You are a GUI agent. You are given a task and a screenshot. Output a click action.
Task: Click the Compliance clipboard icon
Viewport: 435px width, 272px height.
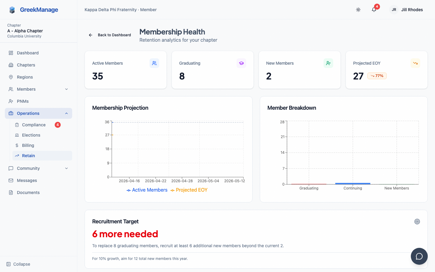tap(17, 125)
